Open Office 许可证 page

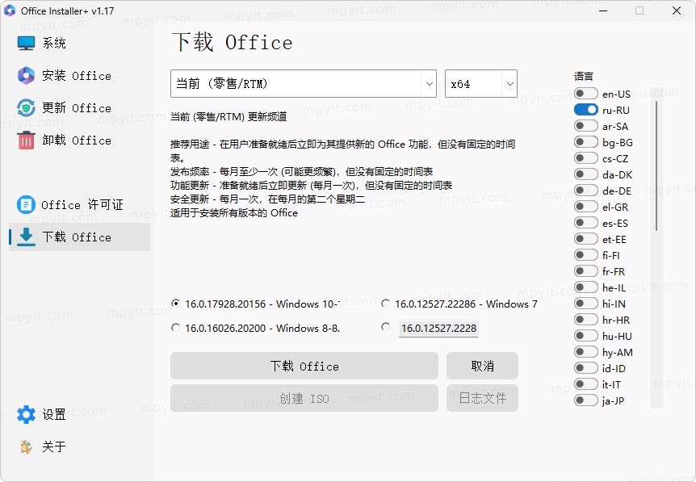[79, 204]
